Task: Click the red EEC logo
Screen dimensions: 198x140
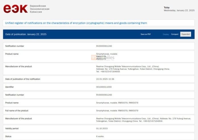Action: pos(15,9)
